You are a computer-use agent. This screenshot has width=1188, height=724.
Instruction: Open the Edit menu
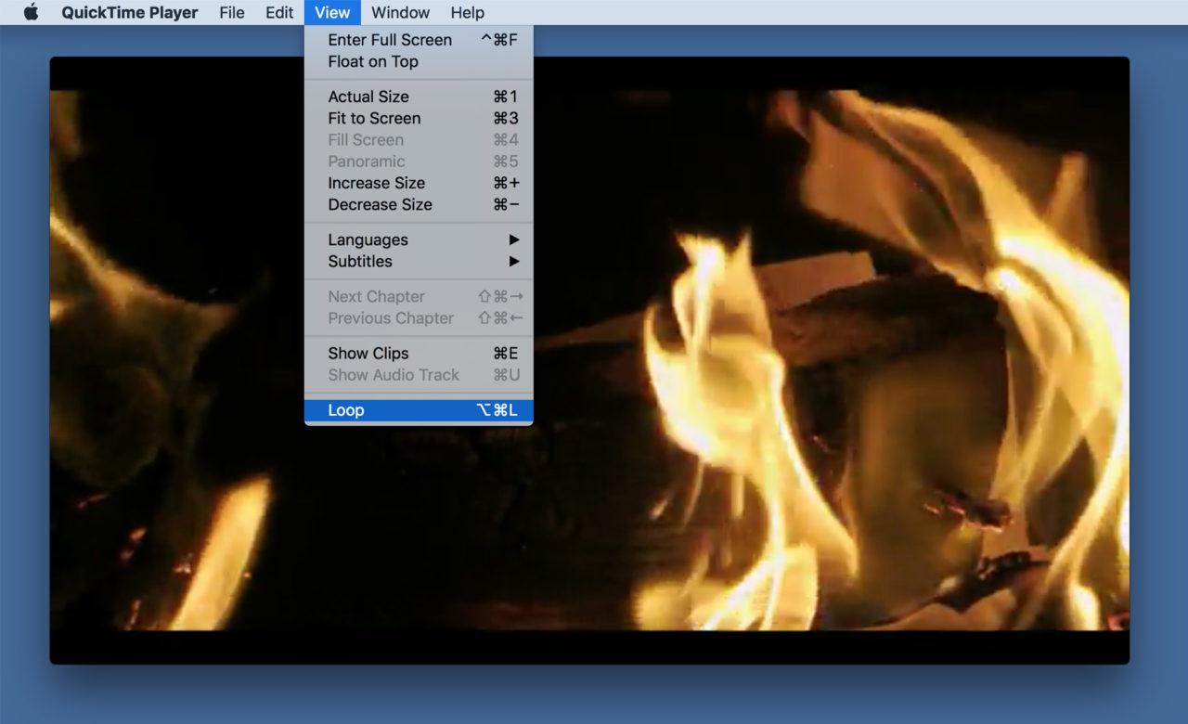(x=279, y=12)
